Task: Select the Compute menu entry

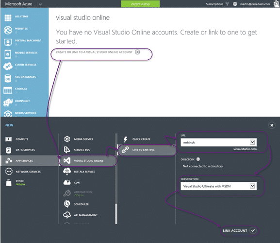Action: [30, 139]
